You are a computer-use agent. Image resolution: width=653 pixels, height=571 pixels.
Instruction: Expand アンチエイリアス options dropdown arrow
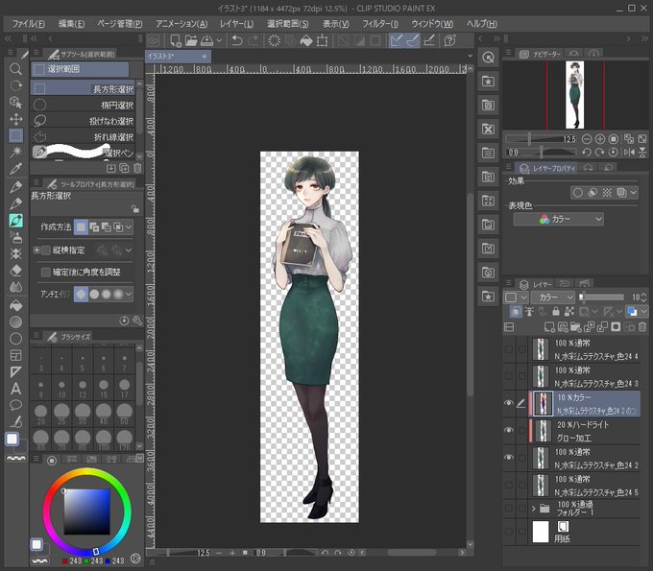pos(129,295)
